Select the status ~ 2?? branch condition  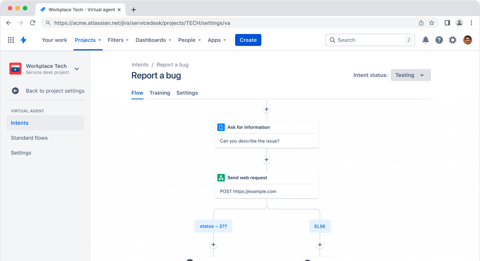[x=213, y=226]
